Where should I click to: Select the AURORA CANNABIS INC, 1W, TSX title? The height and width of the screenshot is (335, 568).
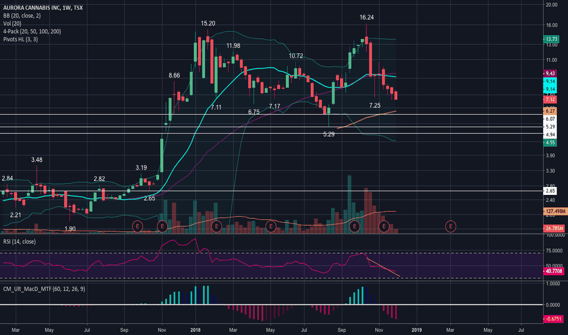click(43, 7)
